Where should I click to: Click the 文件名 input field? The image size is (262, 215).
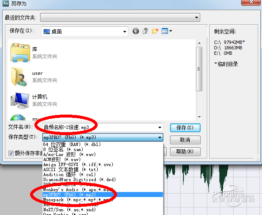100,128
